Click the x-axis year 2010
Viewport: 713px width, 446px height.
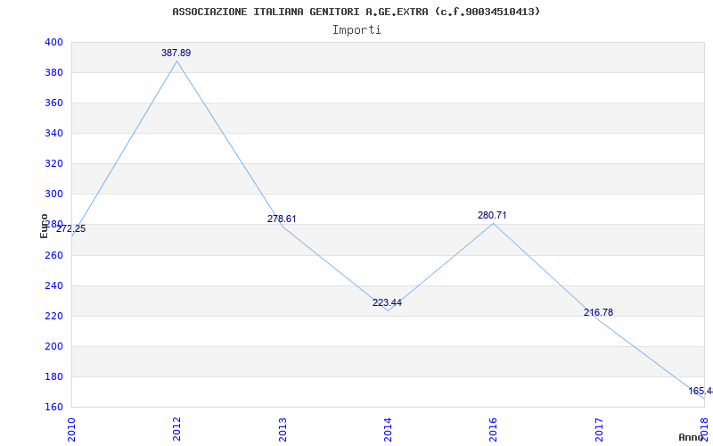pos(71,430)
